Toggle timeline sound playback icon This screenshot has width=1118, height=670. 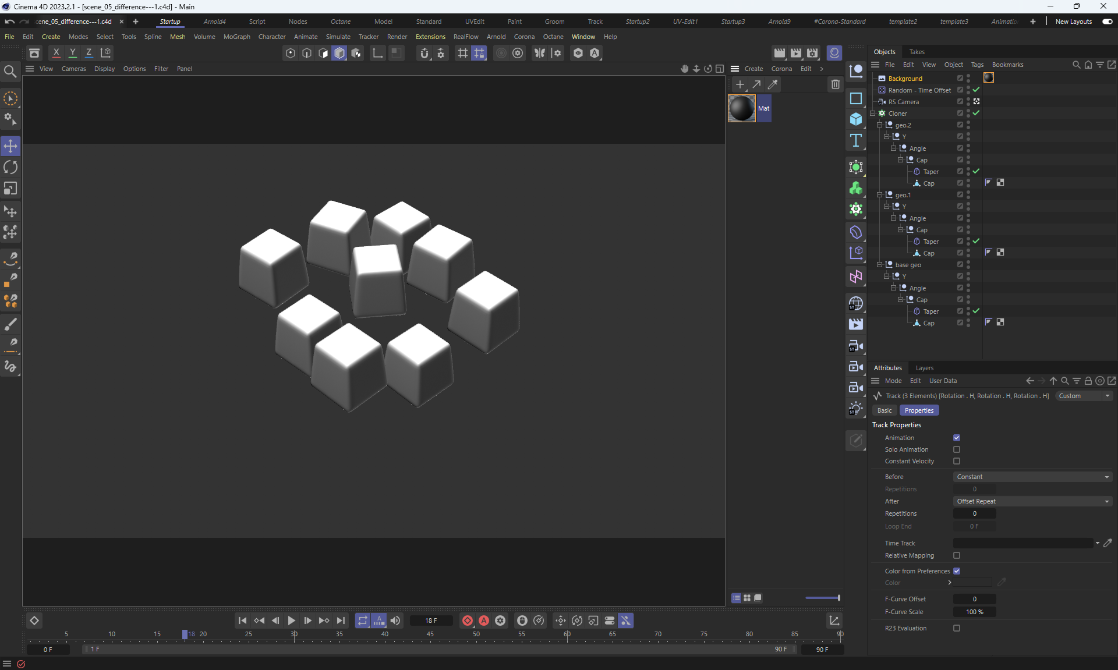[x=395, y=621]
